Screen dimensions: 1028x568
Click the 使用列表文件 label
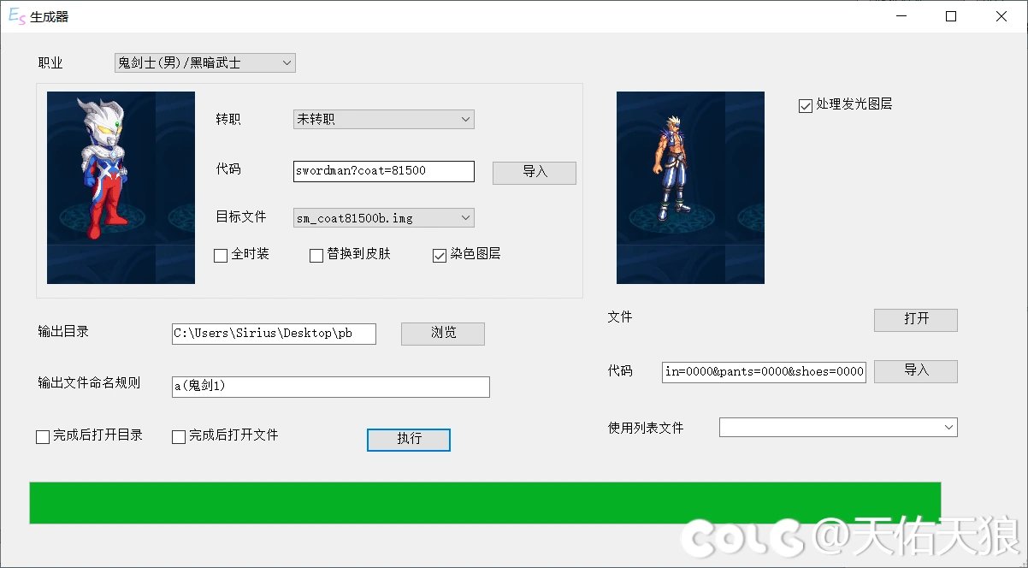[646, 428]
